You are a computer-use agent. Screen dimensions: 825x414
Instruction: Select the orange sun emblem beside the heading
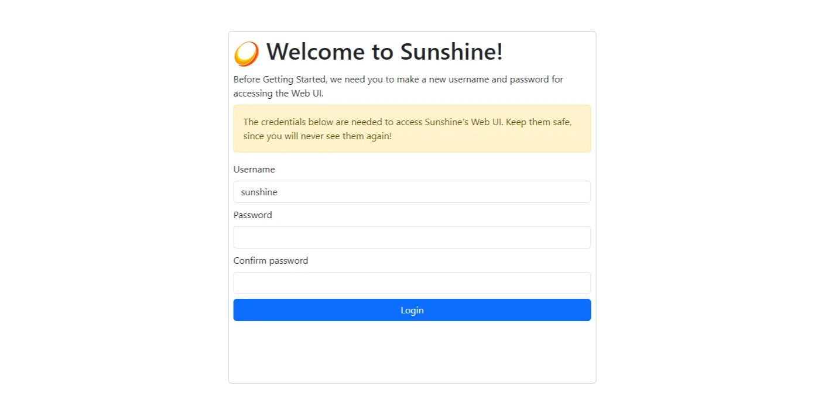[245, 52]
